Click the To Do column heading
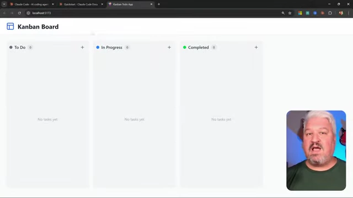This screenshot has height=198, width=353. pos(20,47)
